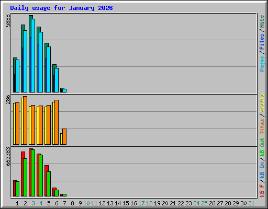The image size is (268, 209).
Task: Click day 29 on the x-axis
Action: click(236, 203)
